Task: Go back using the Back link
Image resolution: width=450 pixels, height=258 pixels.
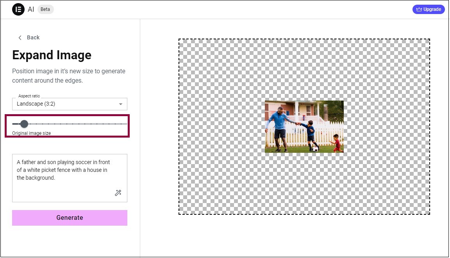Action: pyautogui.click(x=29, y=37)
